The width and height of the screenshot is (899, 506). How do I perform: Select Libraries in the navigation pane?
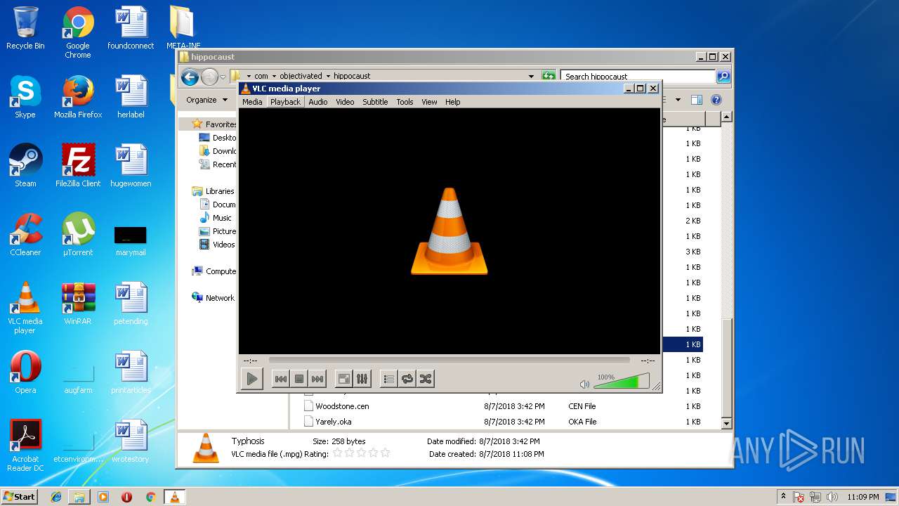214,191
